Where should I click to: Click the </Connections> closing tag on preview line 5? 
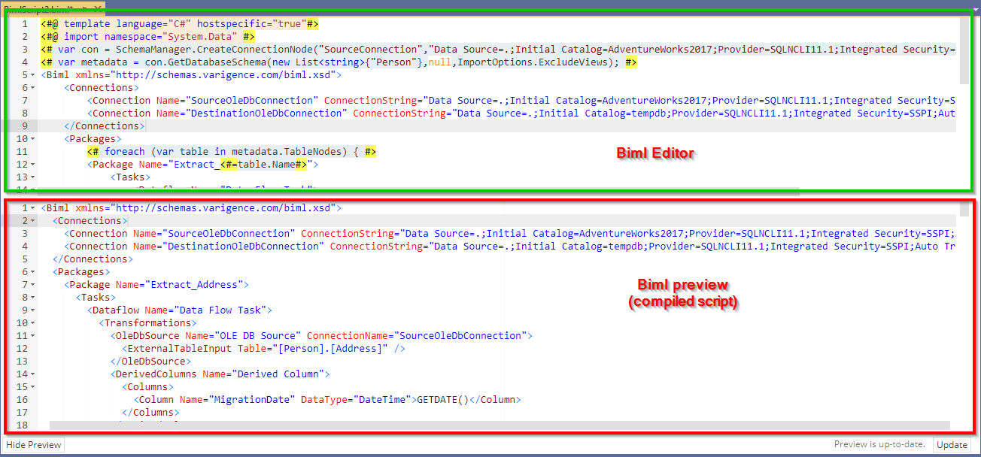click(x=93, y=259)
